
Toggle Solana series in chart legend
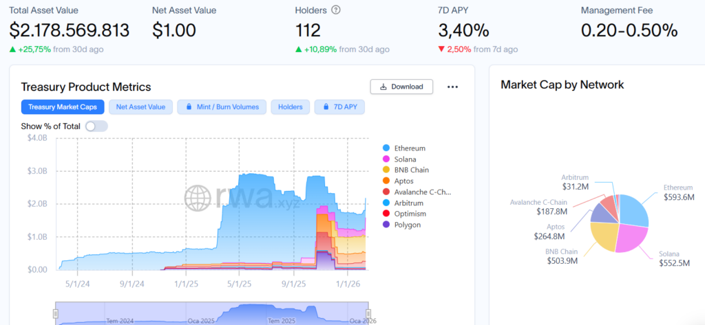(x=399, y=159)
